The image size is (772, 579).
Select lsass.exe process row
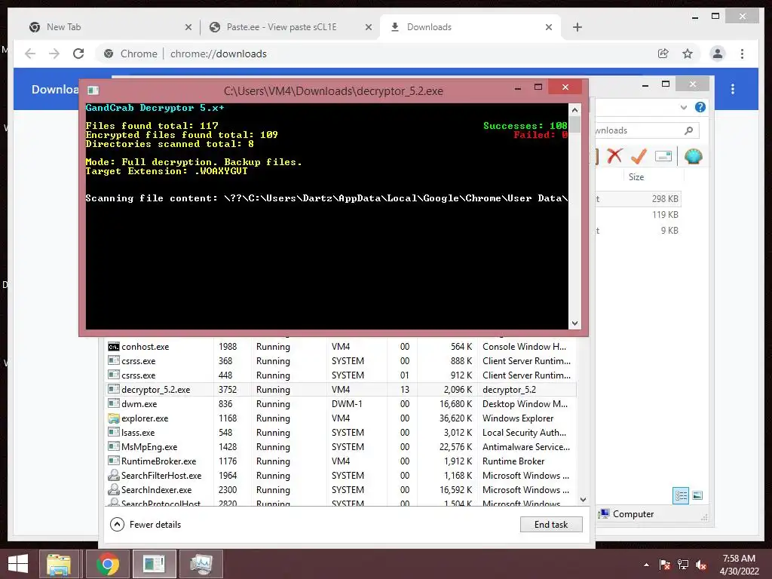[340, 432]
